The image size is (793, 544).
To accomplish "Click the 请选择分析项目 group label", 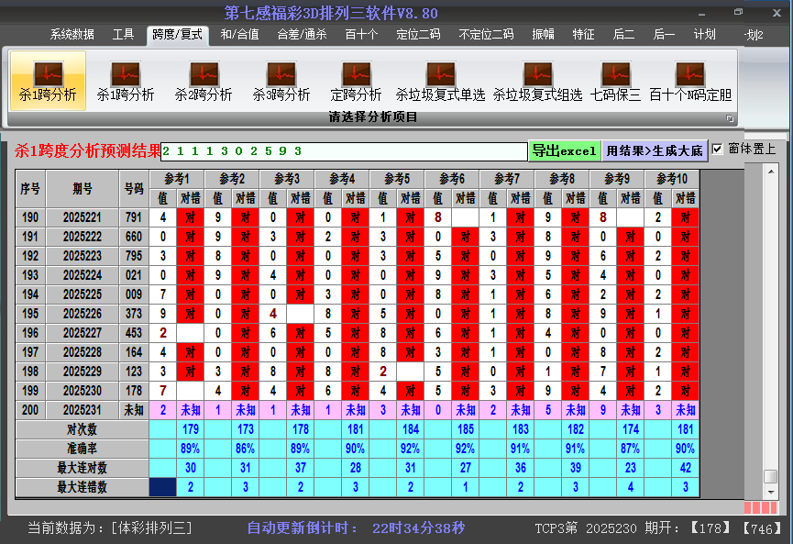I will [x=373, y=117].
